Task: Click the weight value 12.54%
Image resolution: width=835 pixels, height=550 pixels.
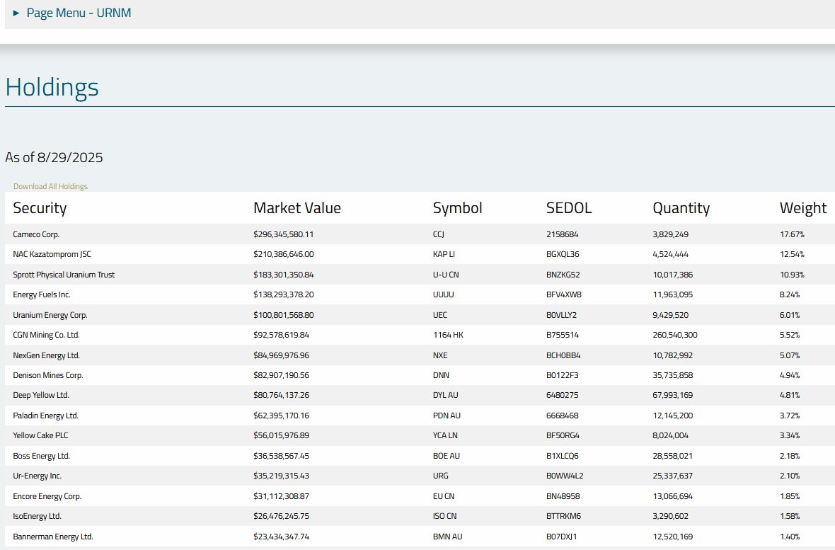Action: pos(792,254)
